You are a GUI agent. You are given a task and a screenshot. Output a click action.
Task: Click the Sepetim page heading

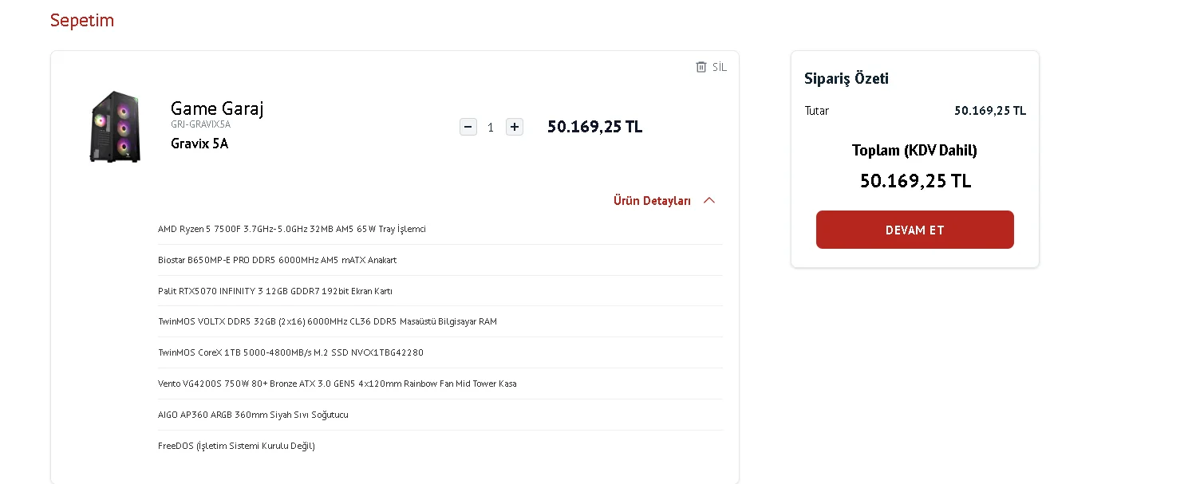[x=82, y=21]
